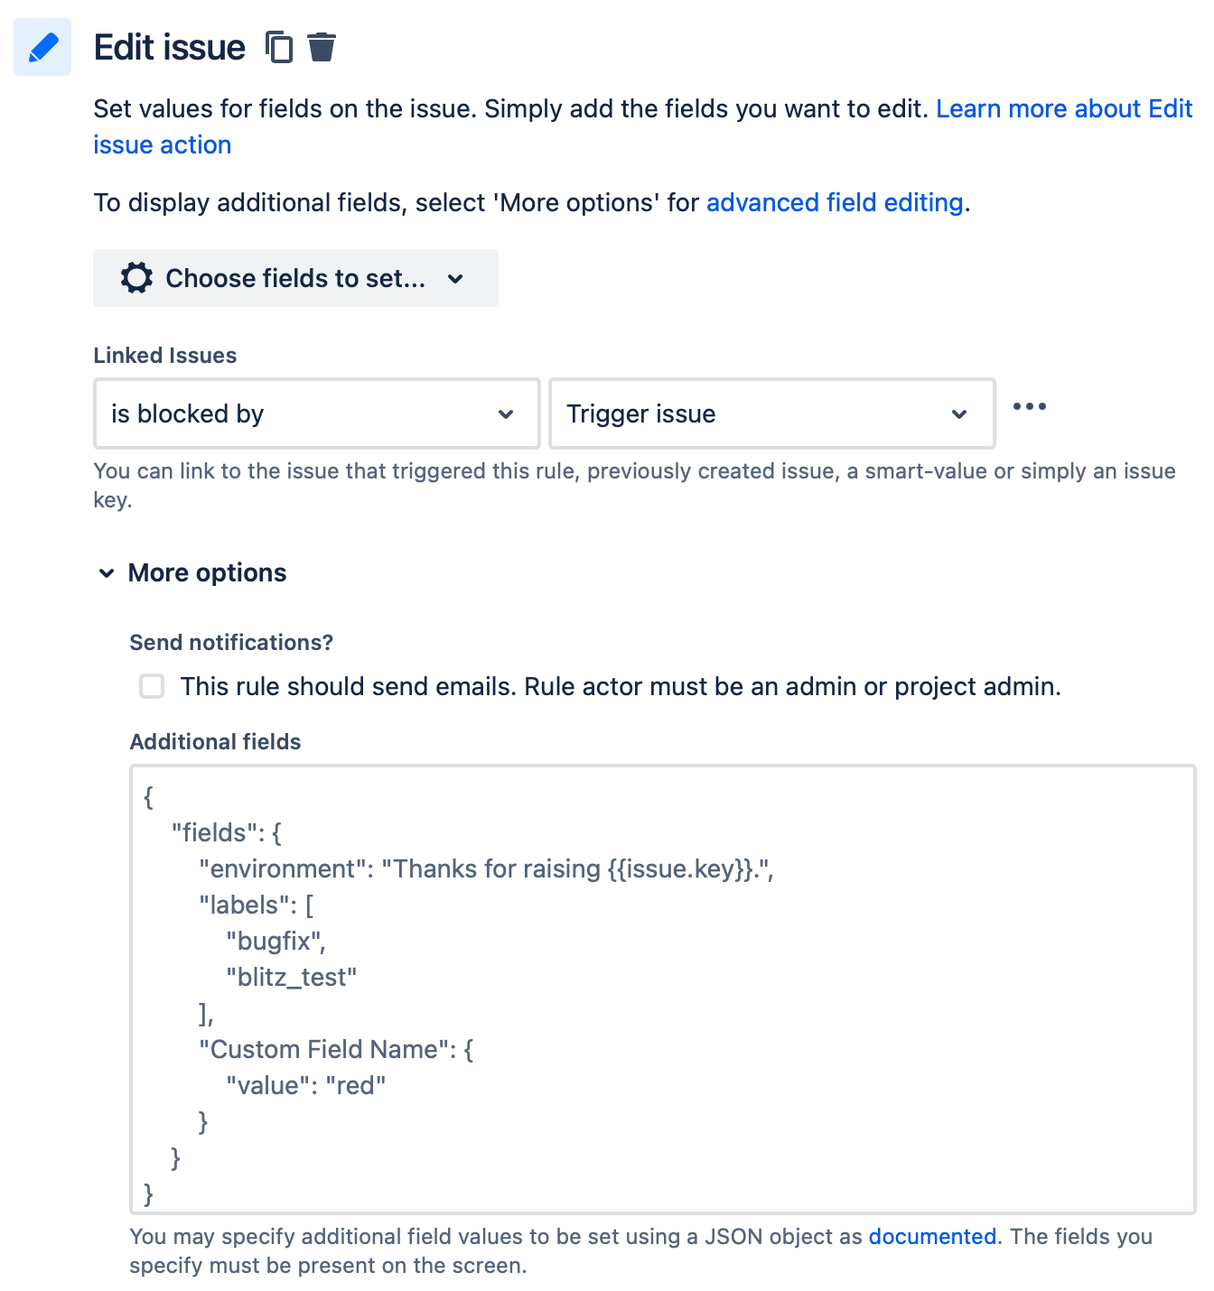Open the ellipsis menu beside Trigger issue
The image size is (1214, 1291).
[x=1030, y=408]
